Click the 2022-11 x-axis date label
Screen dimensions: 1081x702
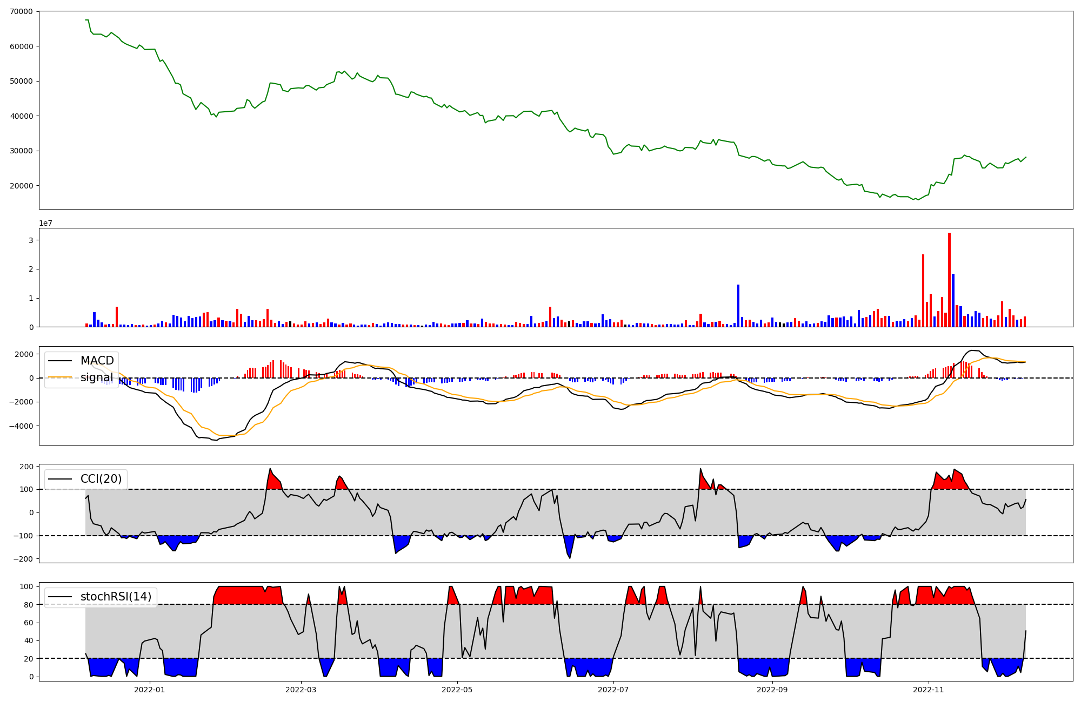[929, 690]
